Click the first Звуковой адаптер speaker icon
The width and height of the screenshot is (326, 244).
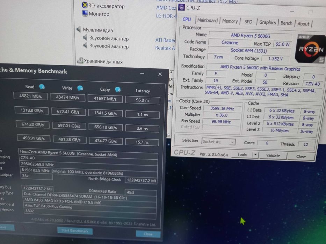pyautogui.click(x=85, y=38)
